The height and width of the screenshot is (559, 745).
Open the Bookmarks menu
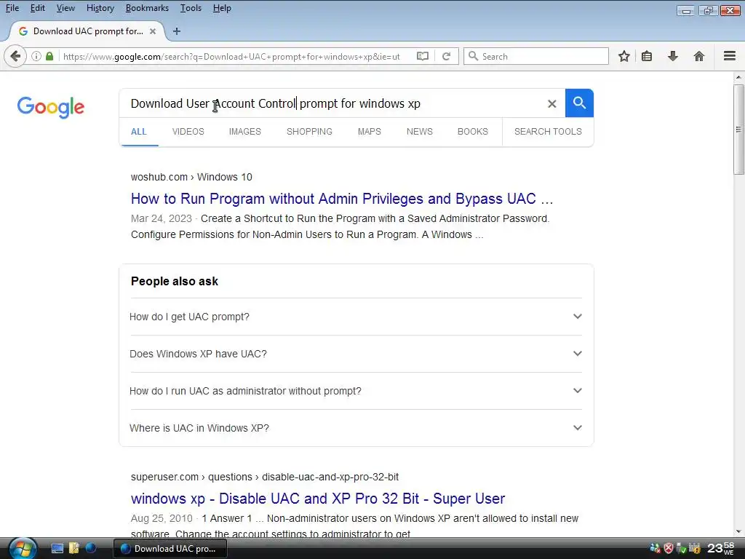point(147,8)
